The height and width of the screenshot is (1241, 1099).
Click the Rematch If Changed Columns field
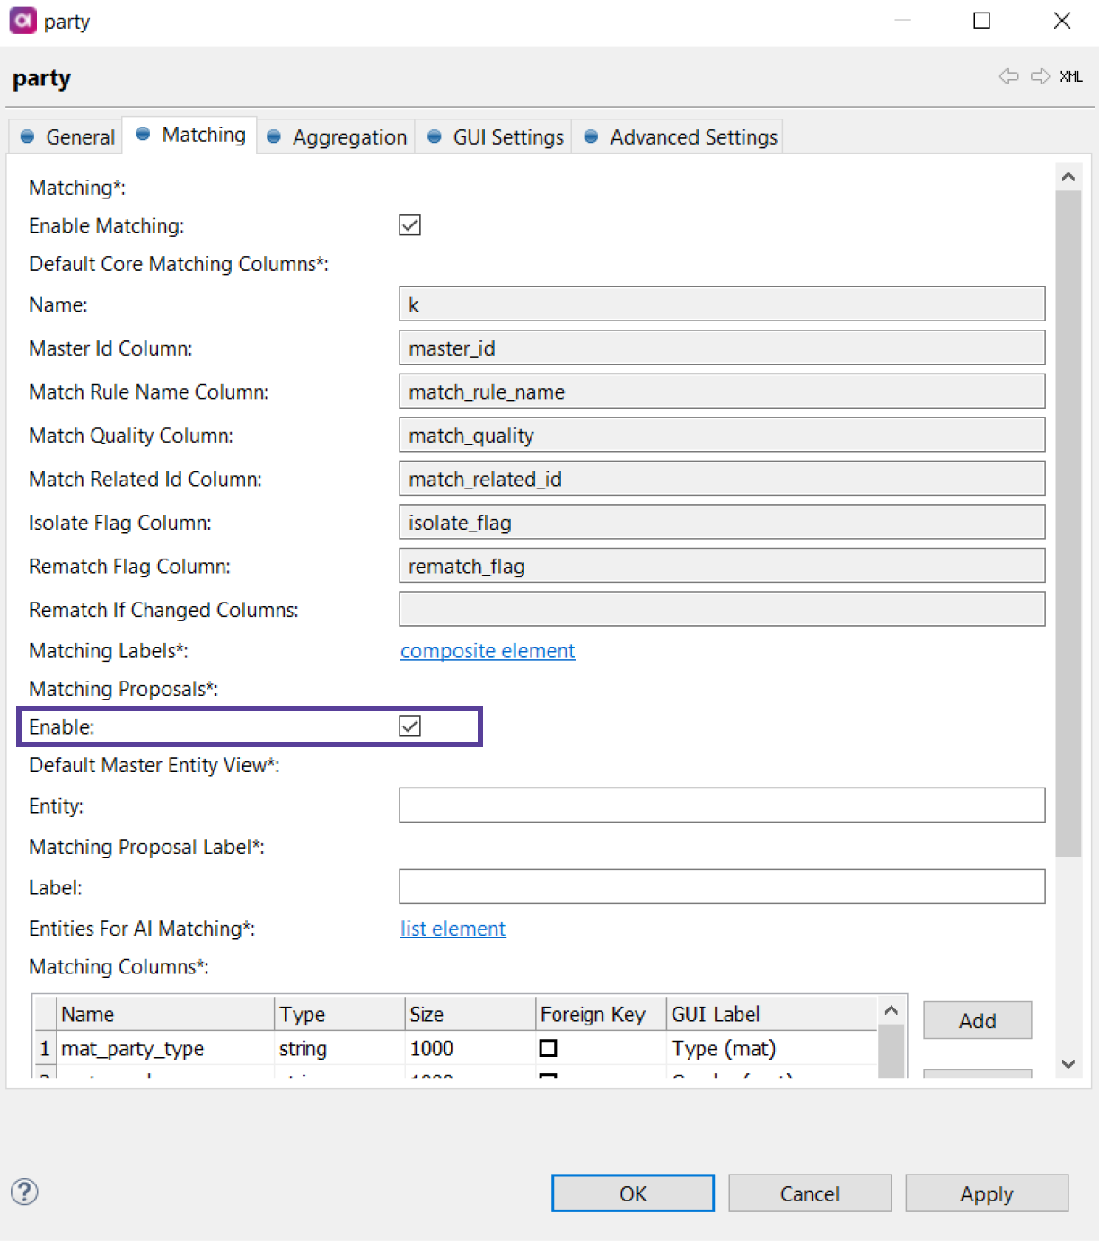pos(722,609)
